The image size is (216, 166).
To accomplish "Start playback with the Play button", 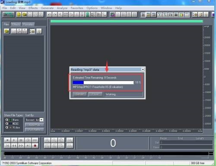I will point(14,140).
